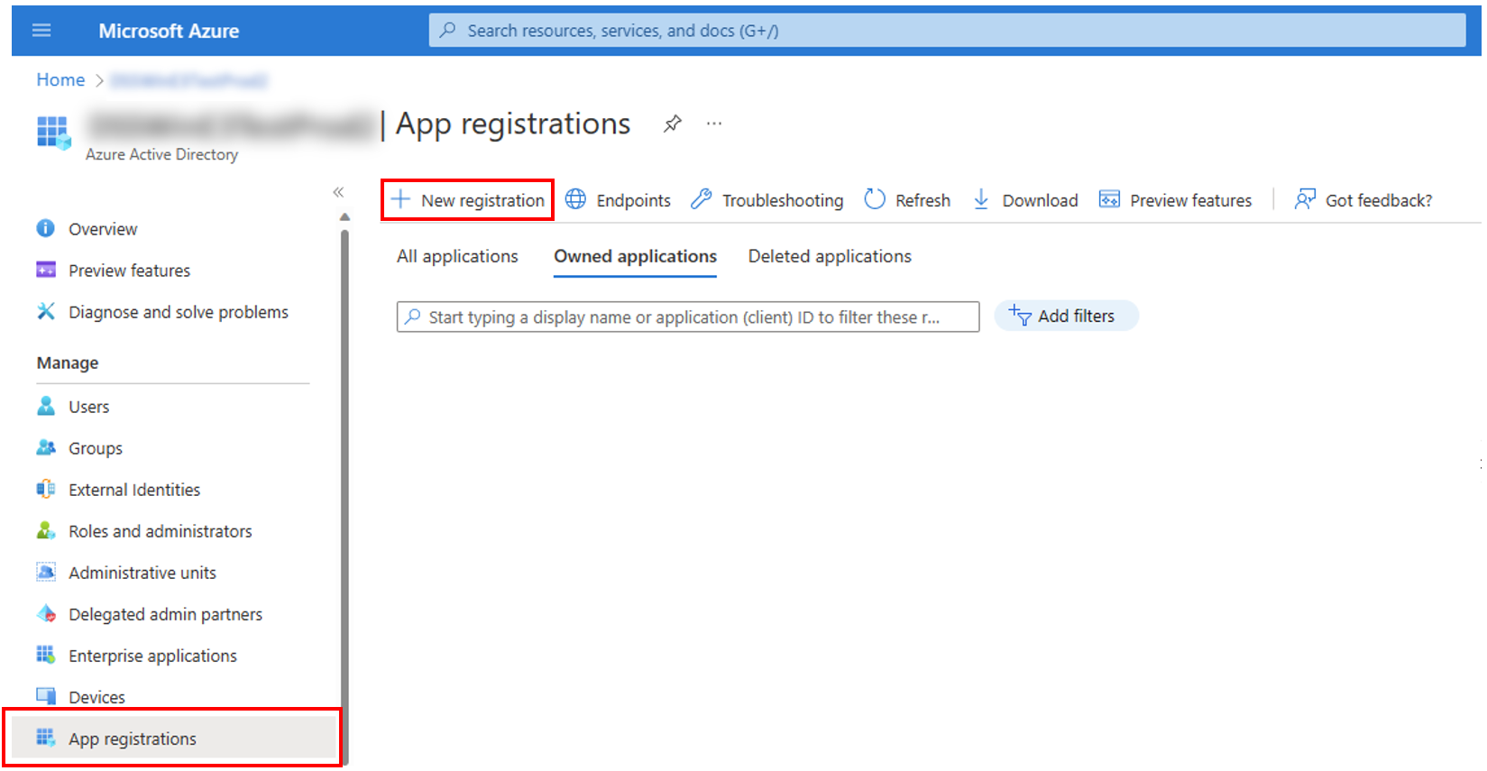1487x771 pixels.
Task: Click the Got feedback person icon
Action: tap(1305, 199)
